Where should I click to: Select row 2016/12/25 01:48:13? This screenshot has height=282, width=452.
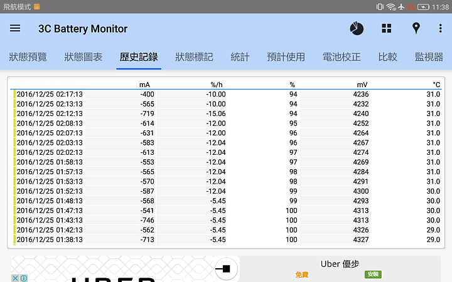[227, 201]
